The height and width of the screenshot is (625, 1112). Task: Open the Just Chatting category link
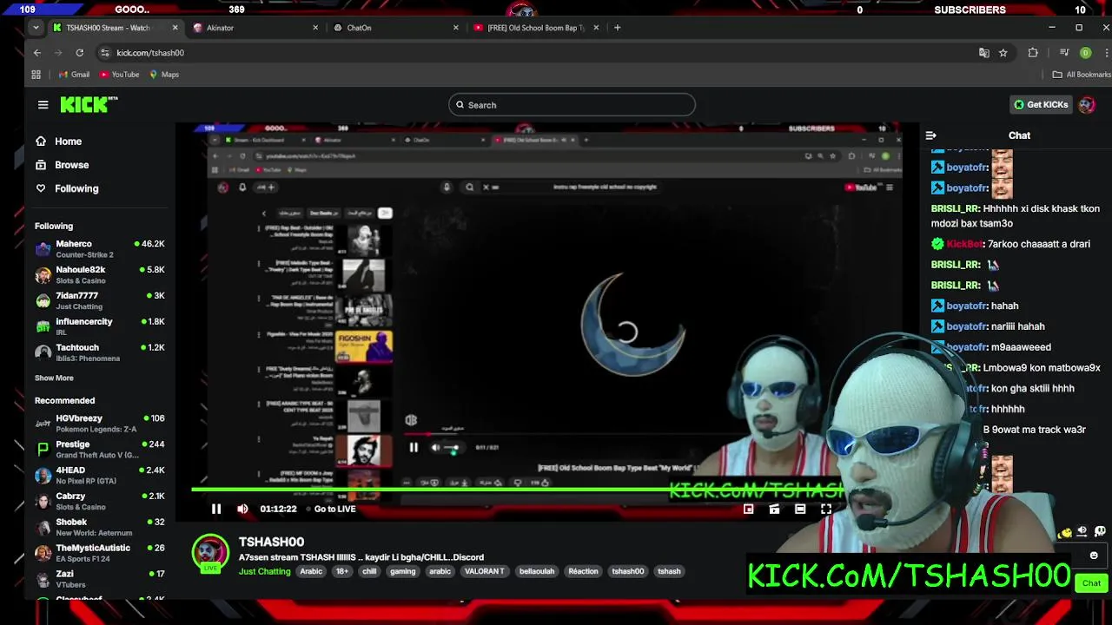[265, 571]
